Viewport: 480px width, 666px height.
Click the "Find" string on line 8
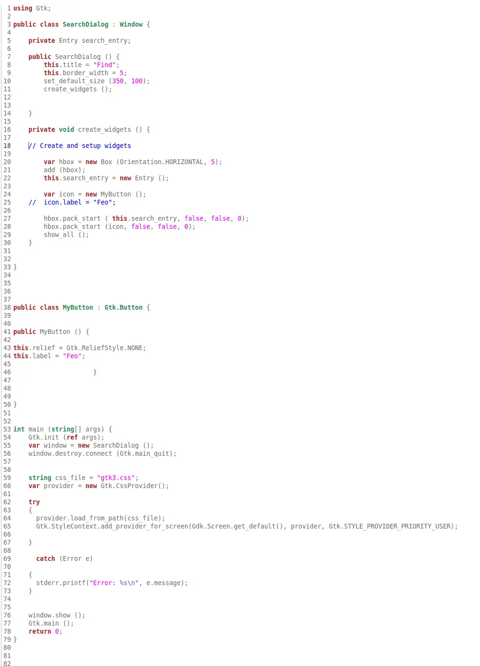(105, 65)
